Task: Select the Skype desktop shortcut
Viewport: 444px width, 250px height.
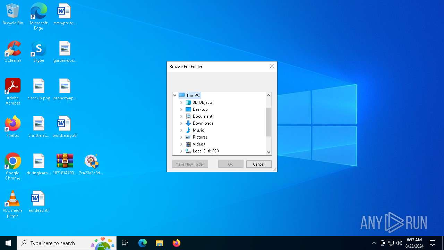Action: [x=39, y=52]
